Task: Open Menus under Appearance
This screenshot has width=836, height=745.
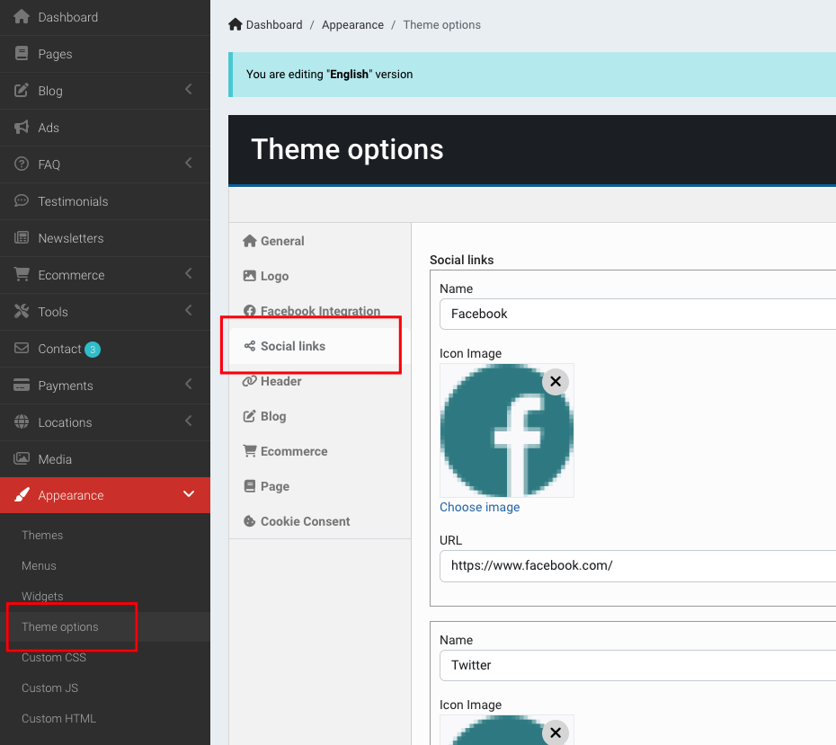Action: (x=39, y=565)
